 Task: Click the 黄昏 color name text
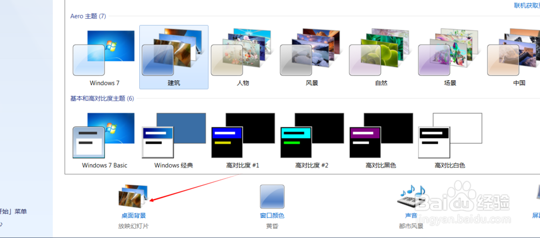pos(272,226)
